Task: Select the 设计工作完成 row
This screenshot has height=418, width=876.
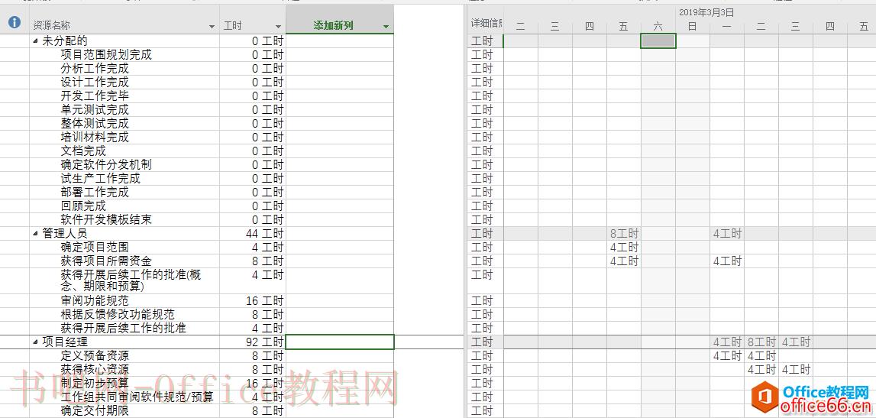Action: click(95, 82)
